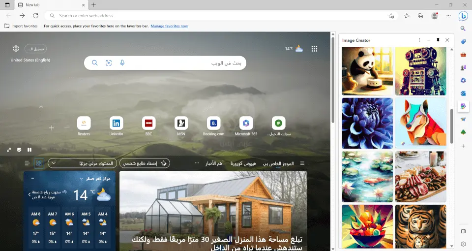The height and width of the screenshot is (251, 472).
Task: Toggle the sidebar panel layout icon
Action: tap(463, 231)
